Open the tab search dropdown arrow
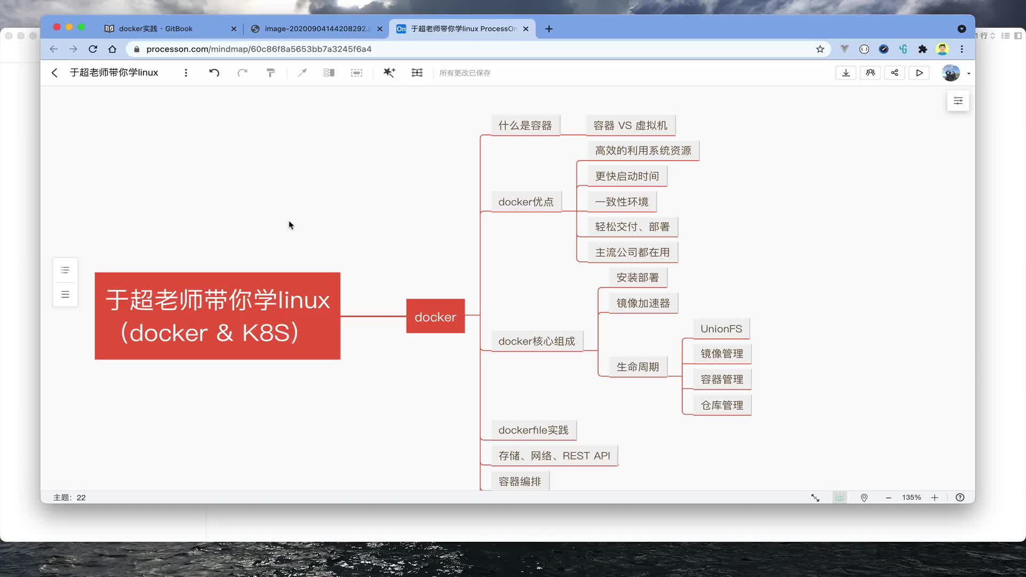This screenshot has width=1026, height=577. point(962,29)
